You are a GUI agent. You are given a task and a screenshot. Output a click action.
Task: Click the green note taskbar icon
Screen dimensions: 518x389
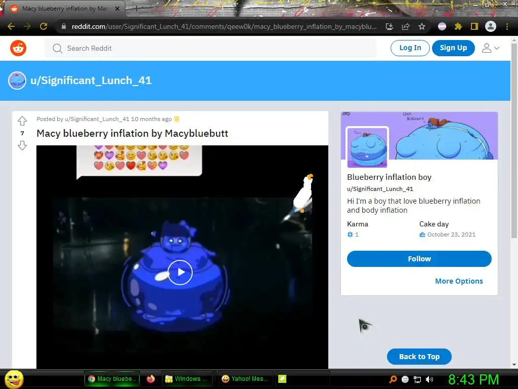coord(282,379)
